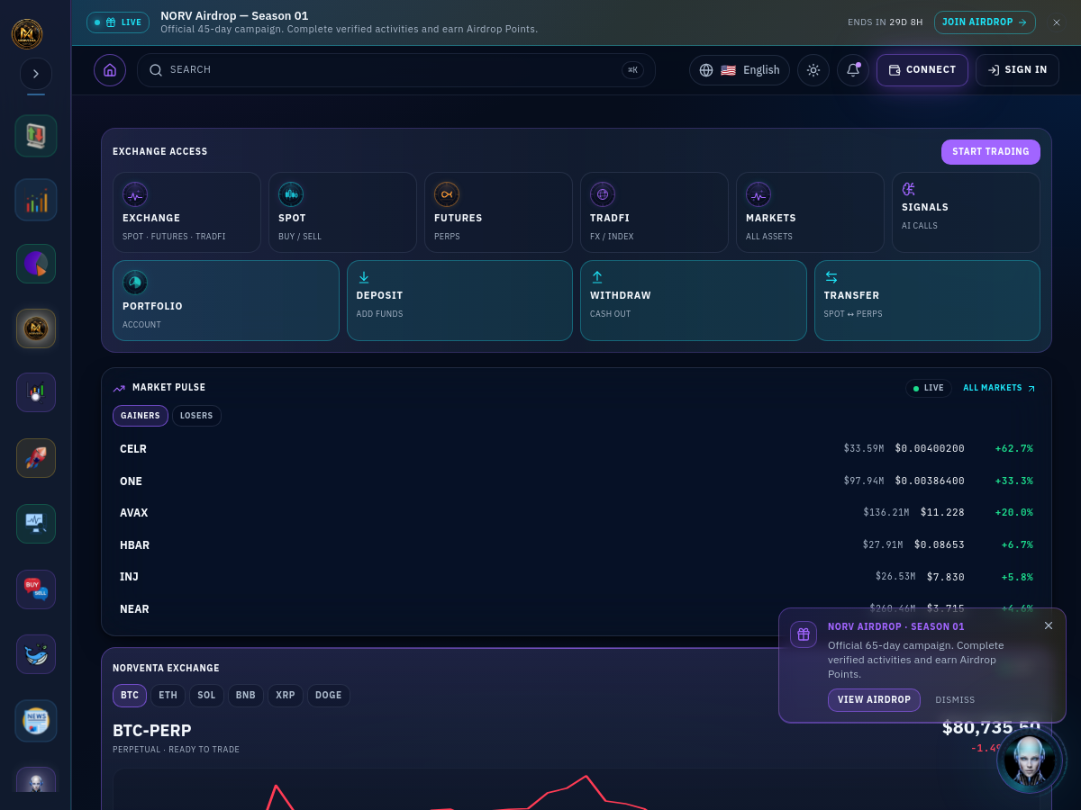The image size is (1081, 810).
Task: Click View Airdrop in the popup
Action: point(874,700)
